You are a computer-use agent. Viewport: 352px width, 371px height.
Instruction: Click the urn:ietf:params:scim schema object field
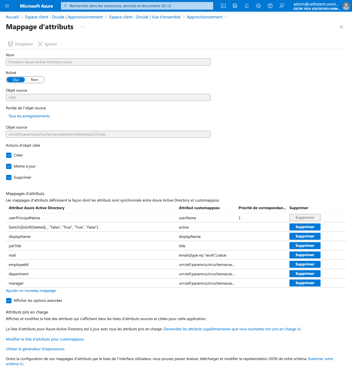108,134
